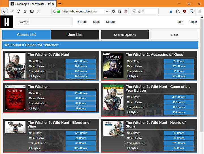Click the red circular extension icon in address bar
Screen dimensions: 204x154
[x=126, y=11]
